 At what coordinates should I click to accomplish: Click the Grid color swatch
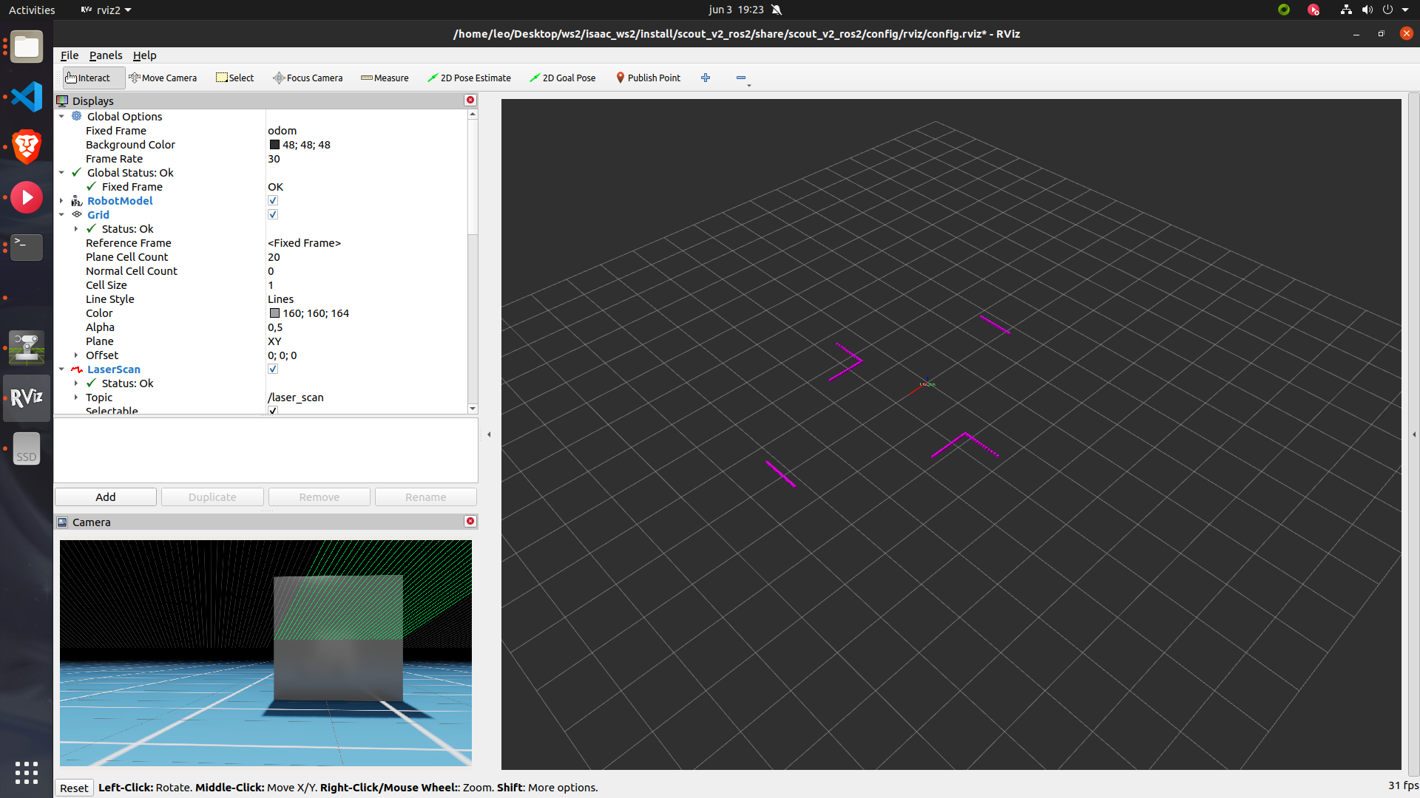(274, 313)
